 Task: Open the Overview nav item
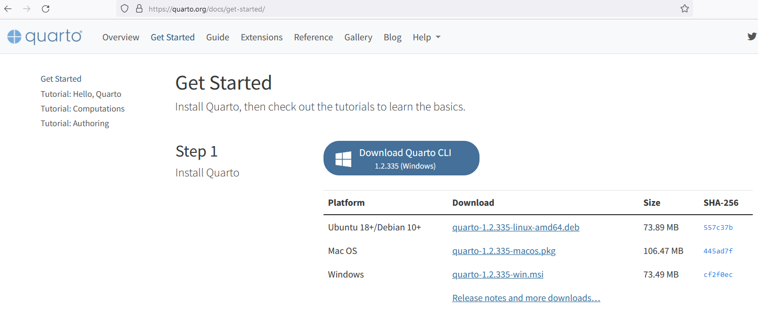coord(121,37)
